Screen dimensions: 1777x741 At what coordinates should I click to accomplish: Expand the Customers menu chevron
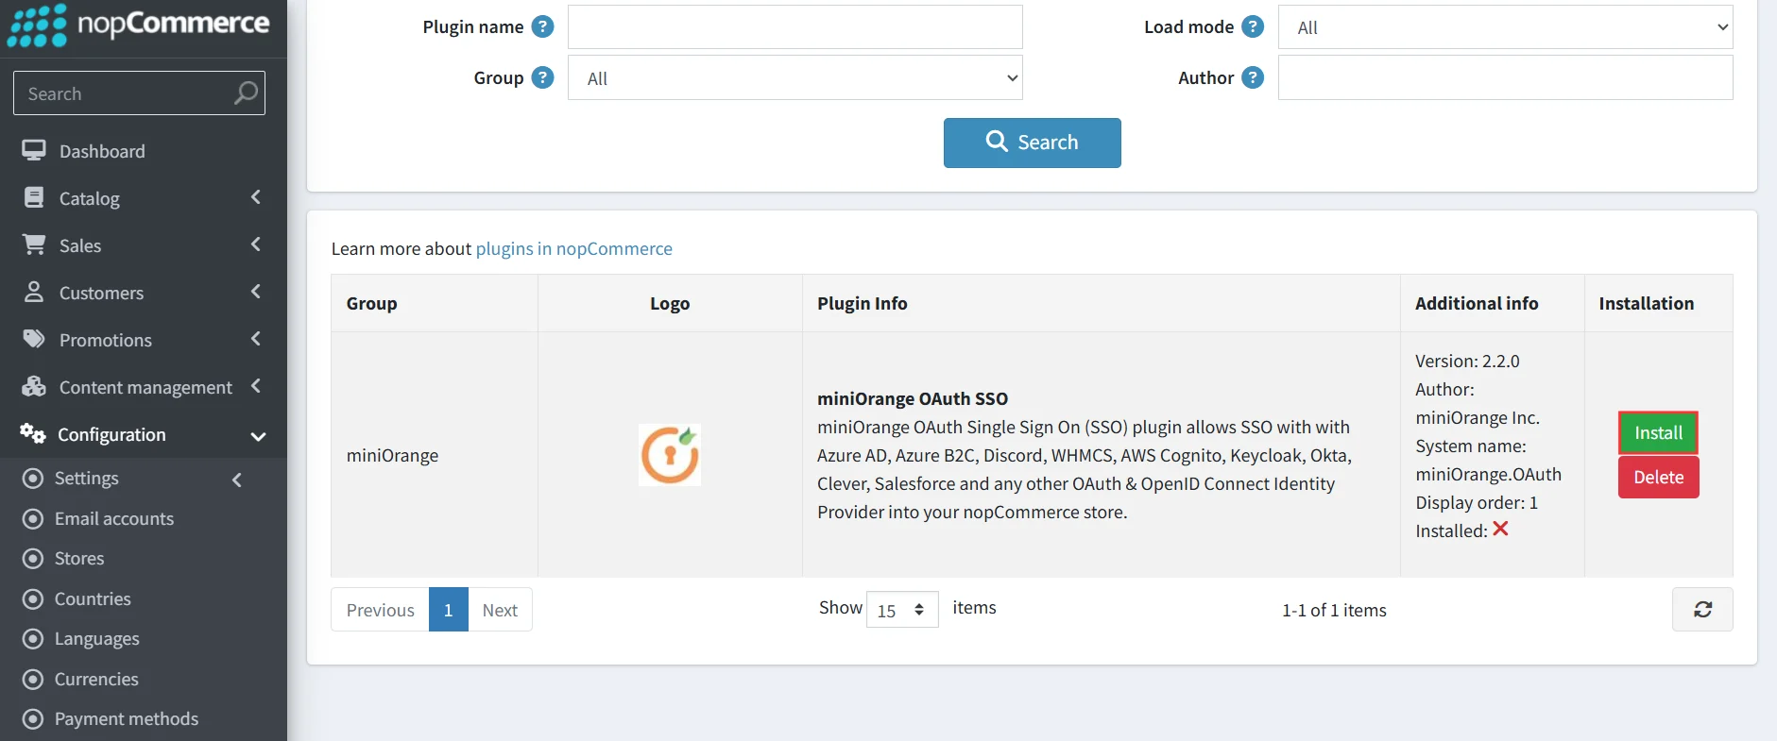tap(256, 291)
